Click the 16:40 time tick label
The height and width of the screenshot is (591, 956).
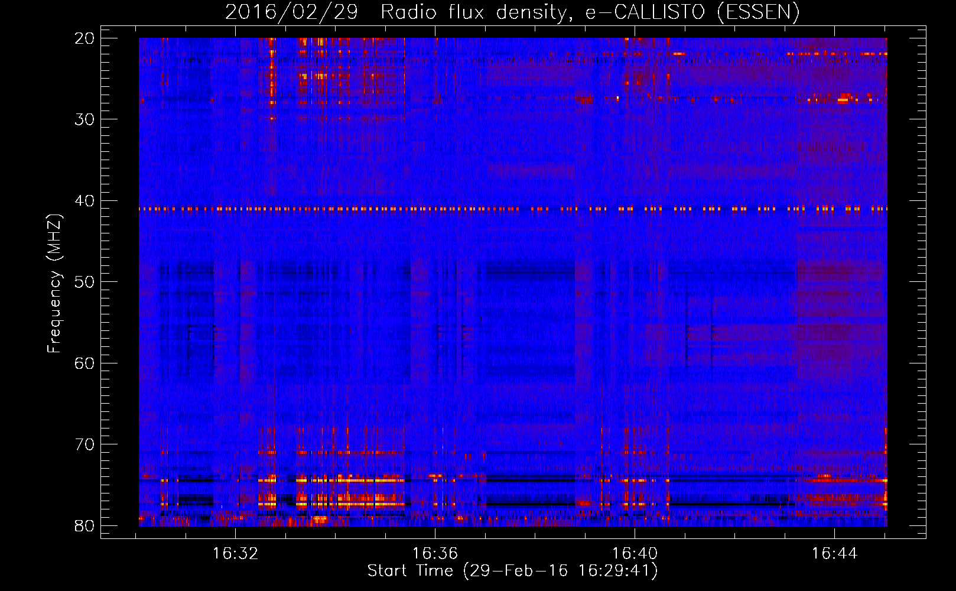(x=635, y=554)
